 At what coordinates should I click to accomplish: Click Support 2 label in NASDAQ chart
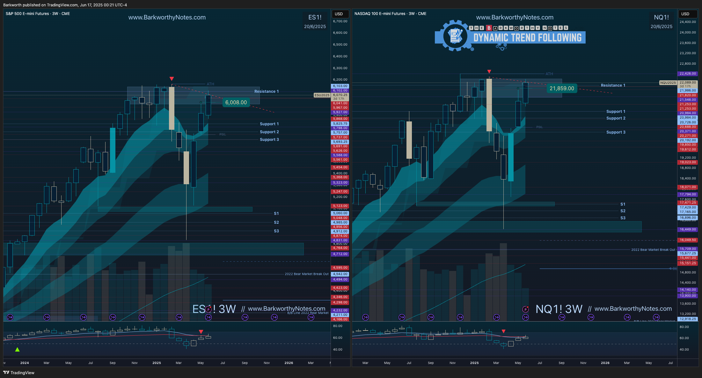(x=616, y=118)
